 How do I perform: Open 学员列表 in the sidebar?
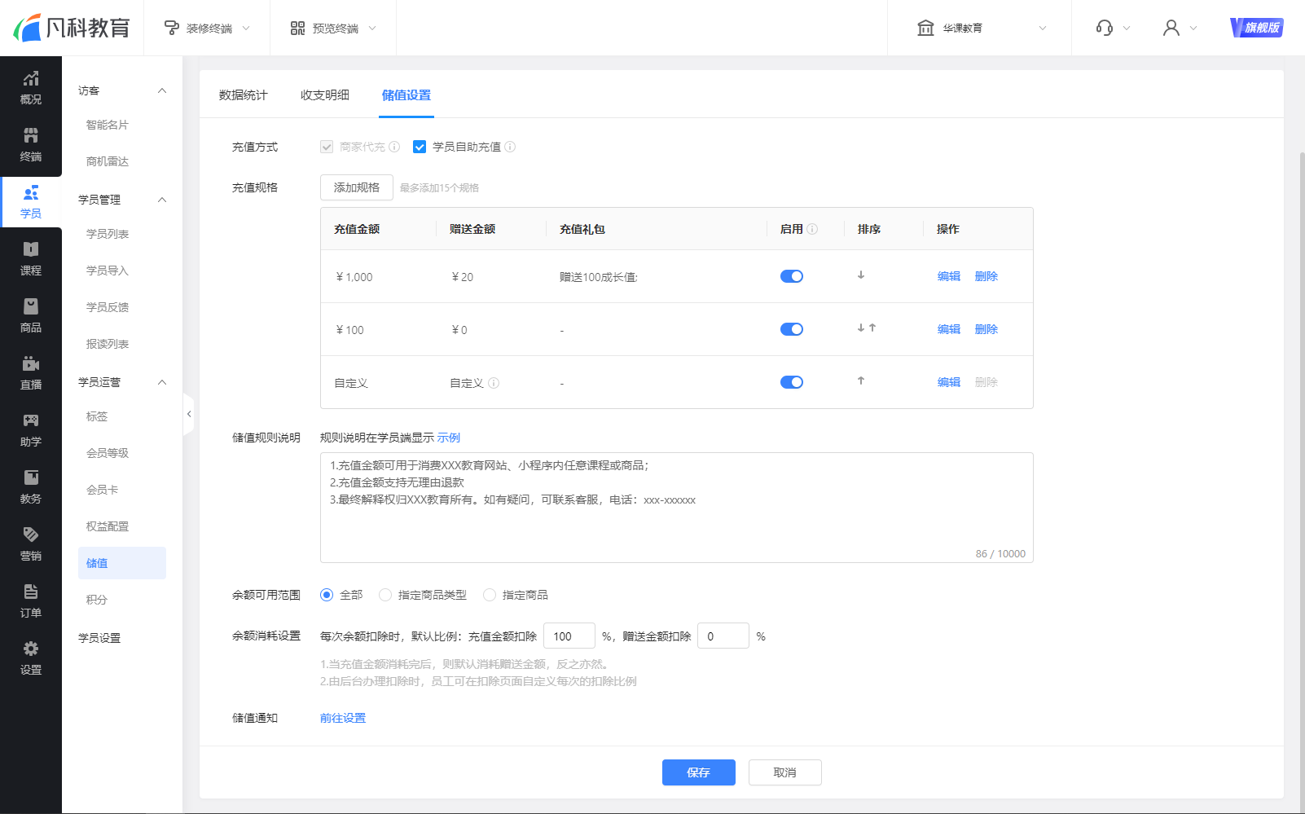click(108, 234)
